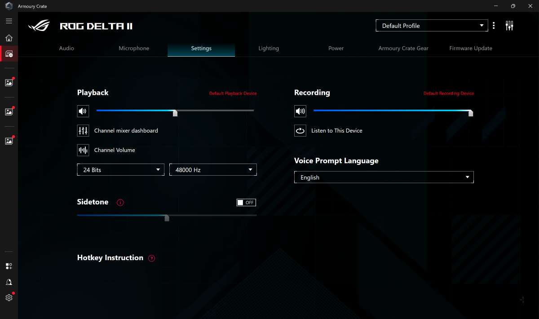Screen dimensions: 539x319
Task: Click the Recording section heading
Action: coord(312,93)
